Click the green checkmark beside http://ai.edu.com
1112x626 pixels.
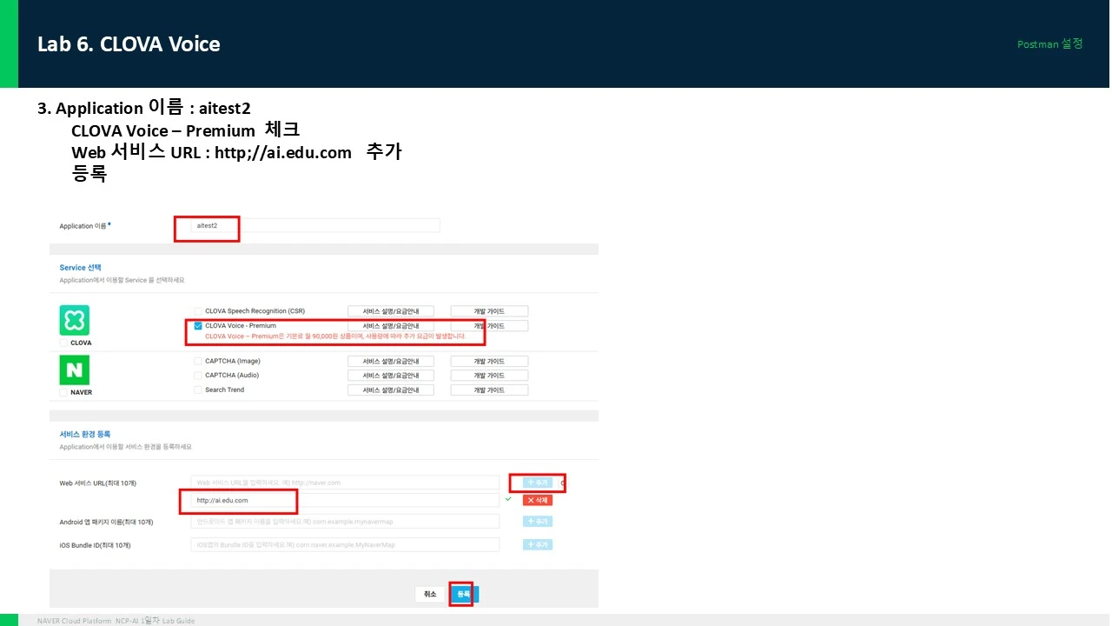[x=508, y=499]
